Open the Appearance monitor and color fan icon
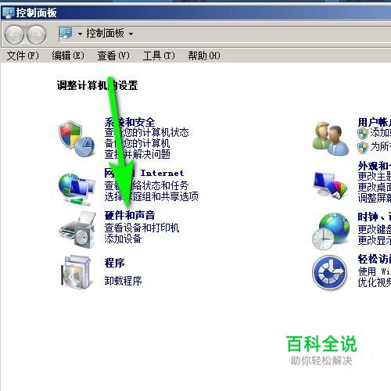391x391 pixels. click(331, 185)
